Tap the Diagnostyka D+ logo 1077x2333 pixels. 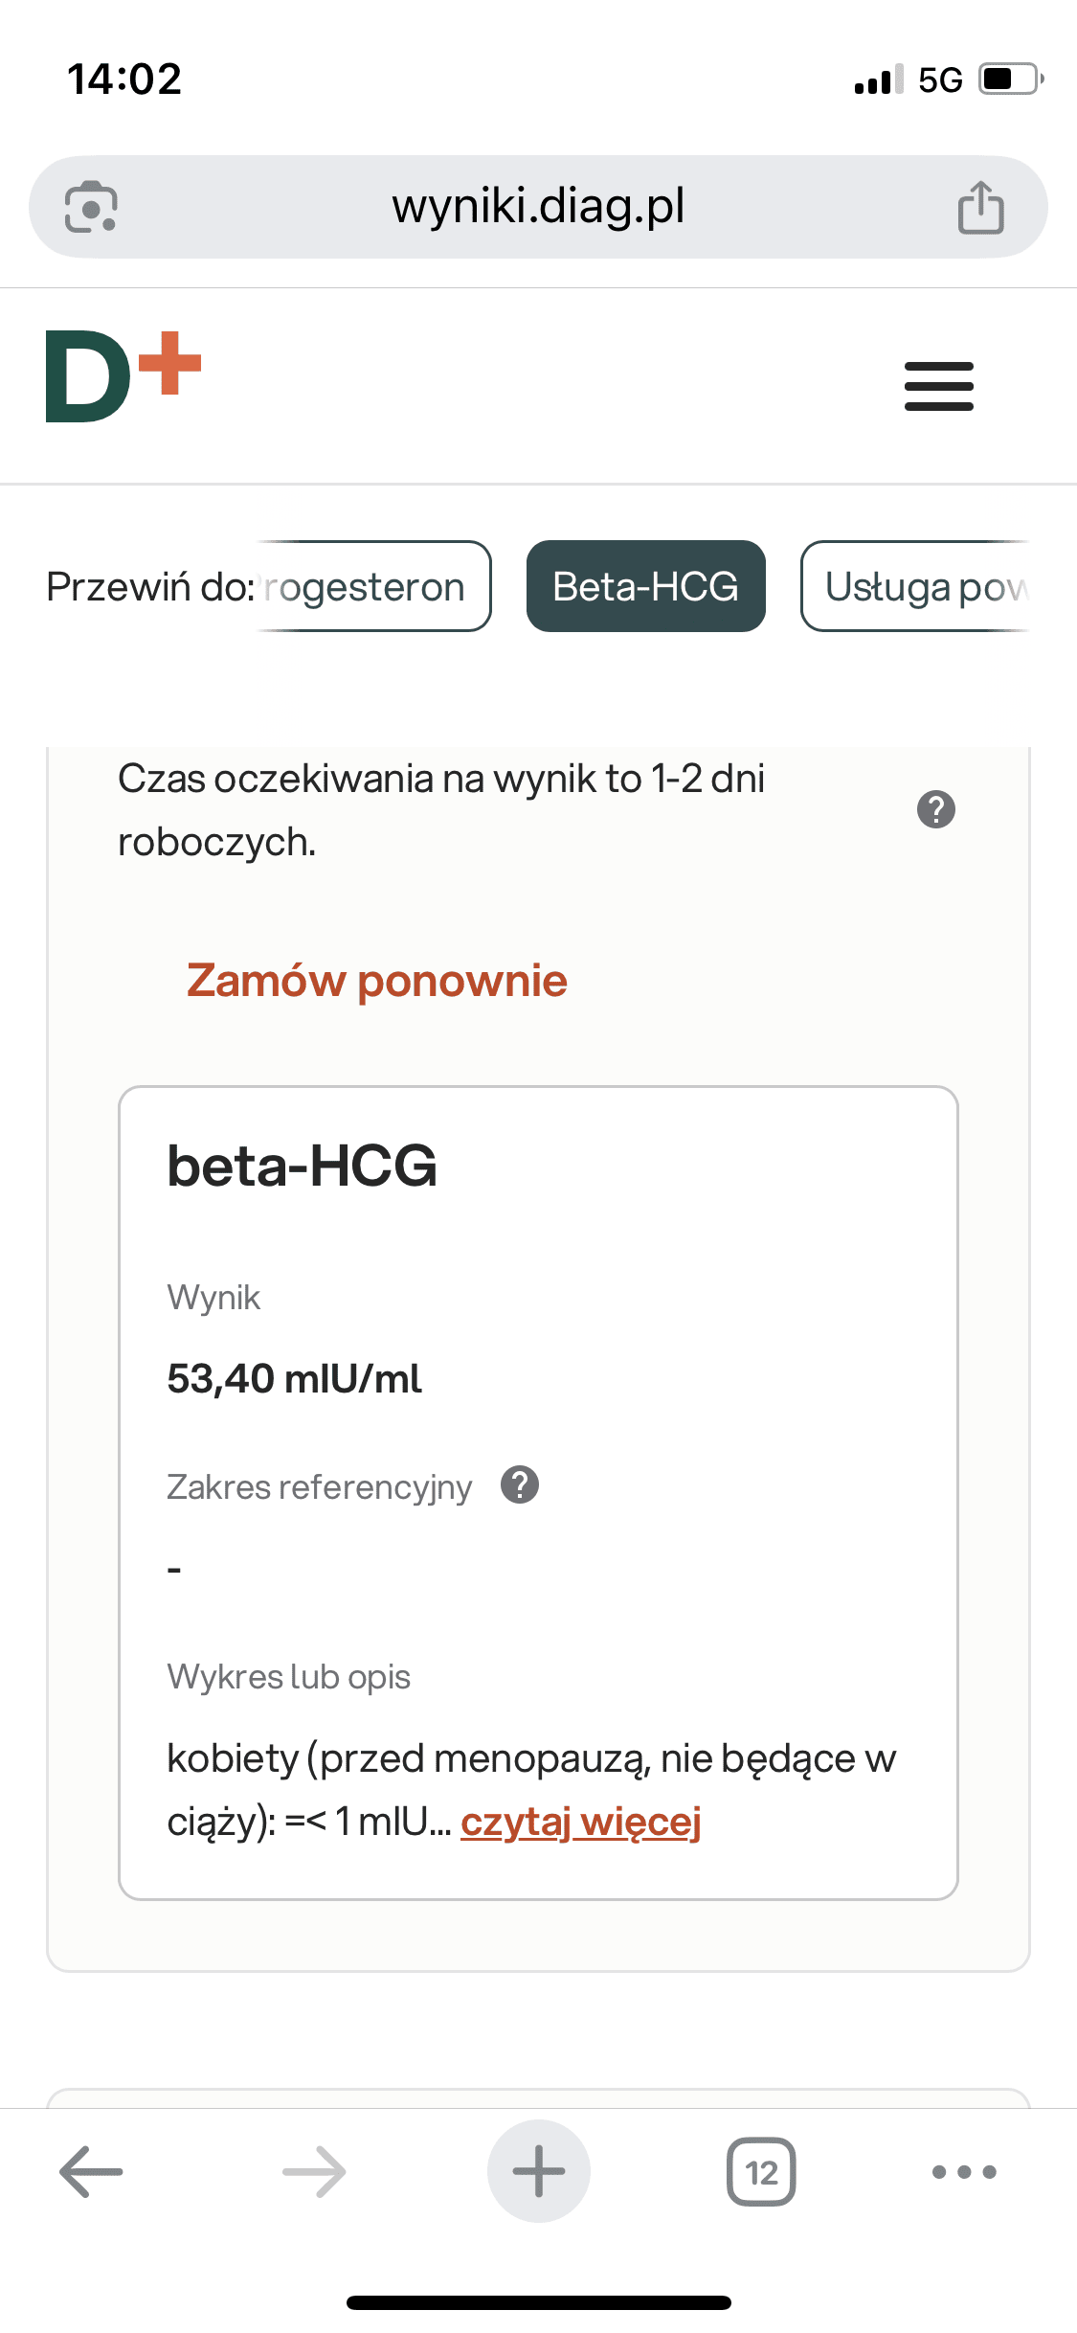tap(123, 376)
